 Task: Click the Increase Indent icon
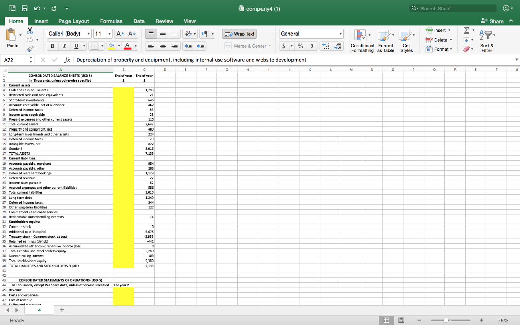pos(200,46)
